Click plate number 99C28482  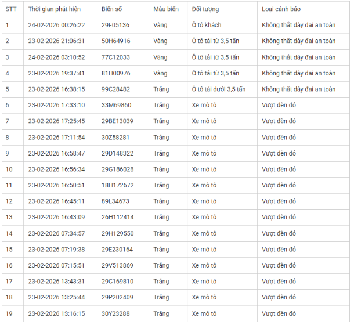coord(115,89)
